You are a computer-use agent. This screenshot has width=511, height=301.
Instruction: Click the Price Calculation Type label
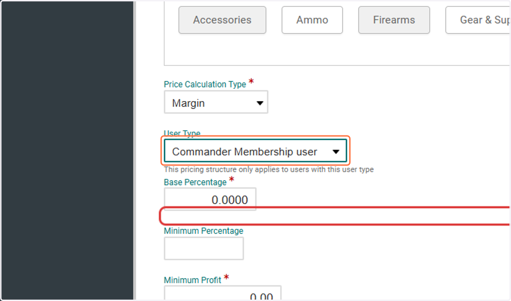205,84
